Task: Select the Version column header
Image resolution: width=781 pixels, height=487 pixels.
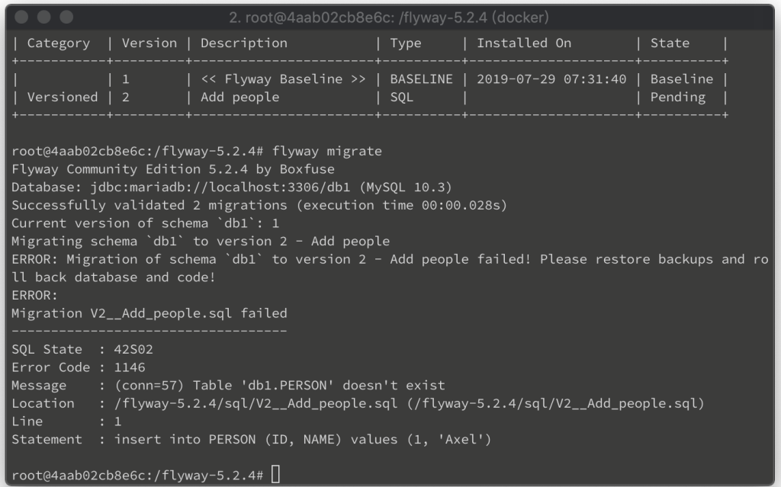Action: (x=149, y=43)
